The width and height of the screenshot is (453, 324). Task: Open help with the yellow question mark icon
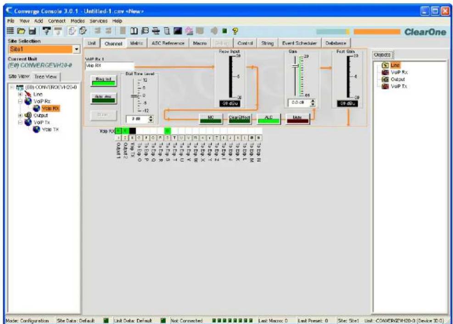pos(235,31)
